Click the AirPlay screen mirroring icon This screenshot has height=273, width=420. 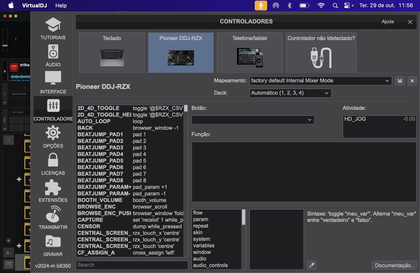pyautogui.click(x=276, y=6)
